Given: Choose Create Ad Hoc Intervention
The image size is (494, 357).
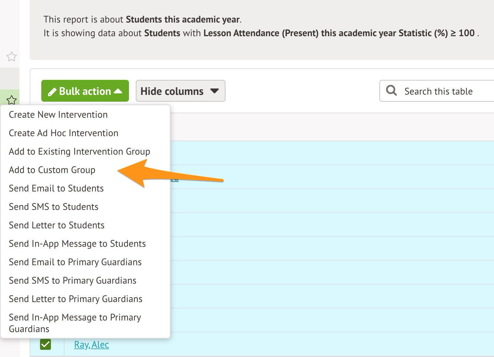Looking at the screenshot, I should [63, 133].
